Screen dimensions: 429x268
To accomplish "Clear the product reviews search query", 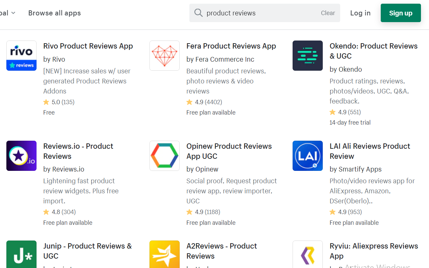I will tap(328, 13).
